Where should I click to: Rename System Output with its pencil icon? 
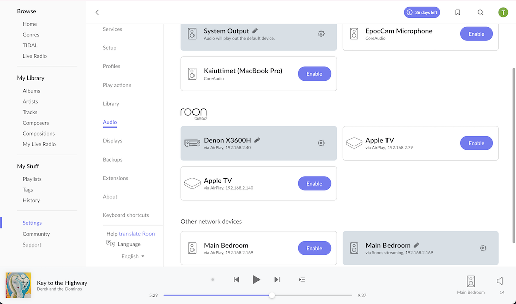click(255, 31)
